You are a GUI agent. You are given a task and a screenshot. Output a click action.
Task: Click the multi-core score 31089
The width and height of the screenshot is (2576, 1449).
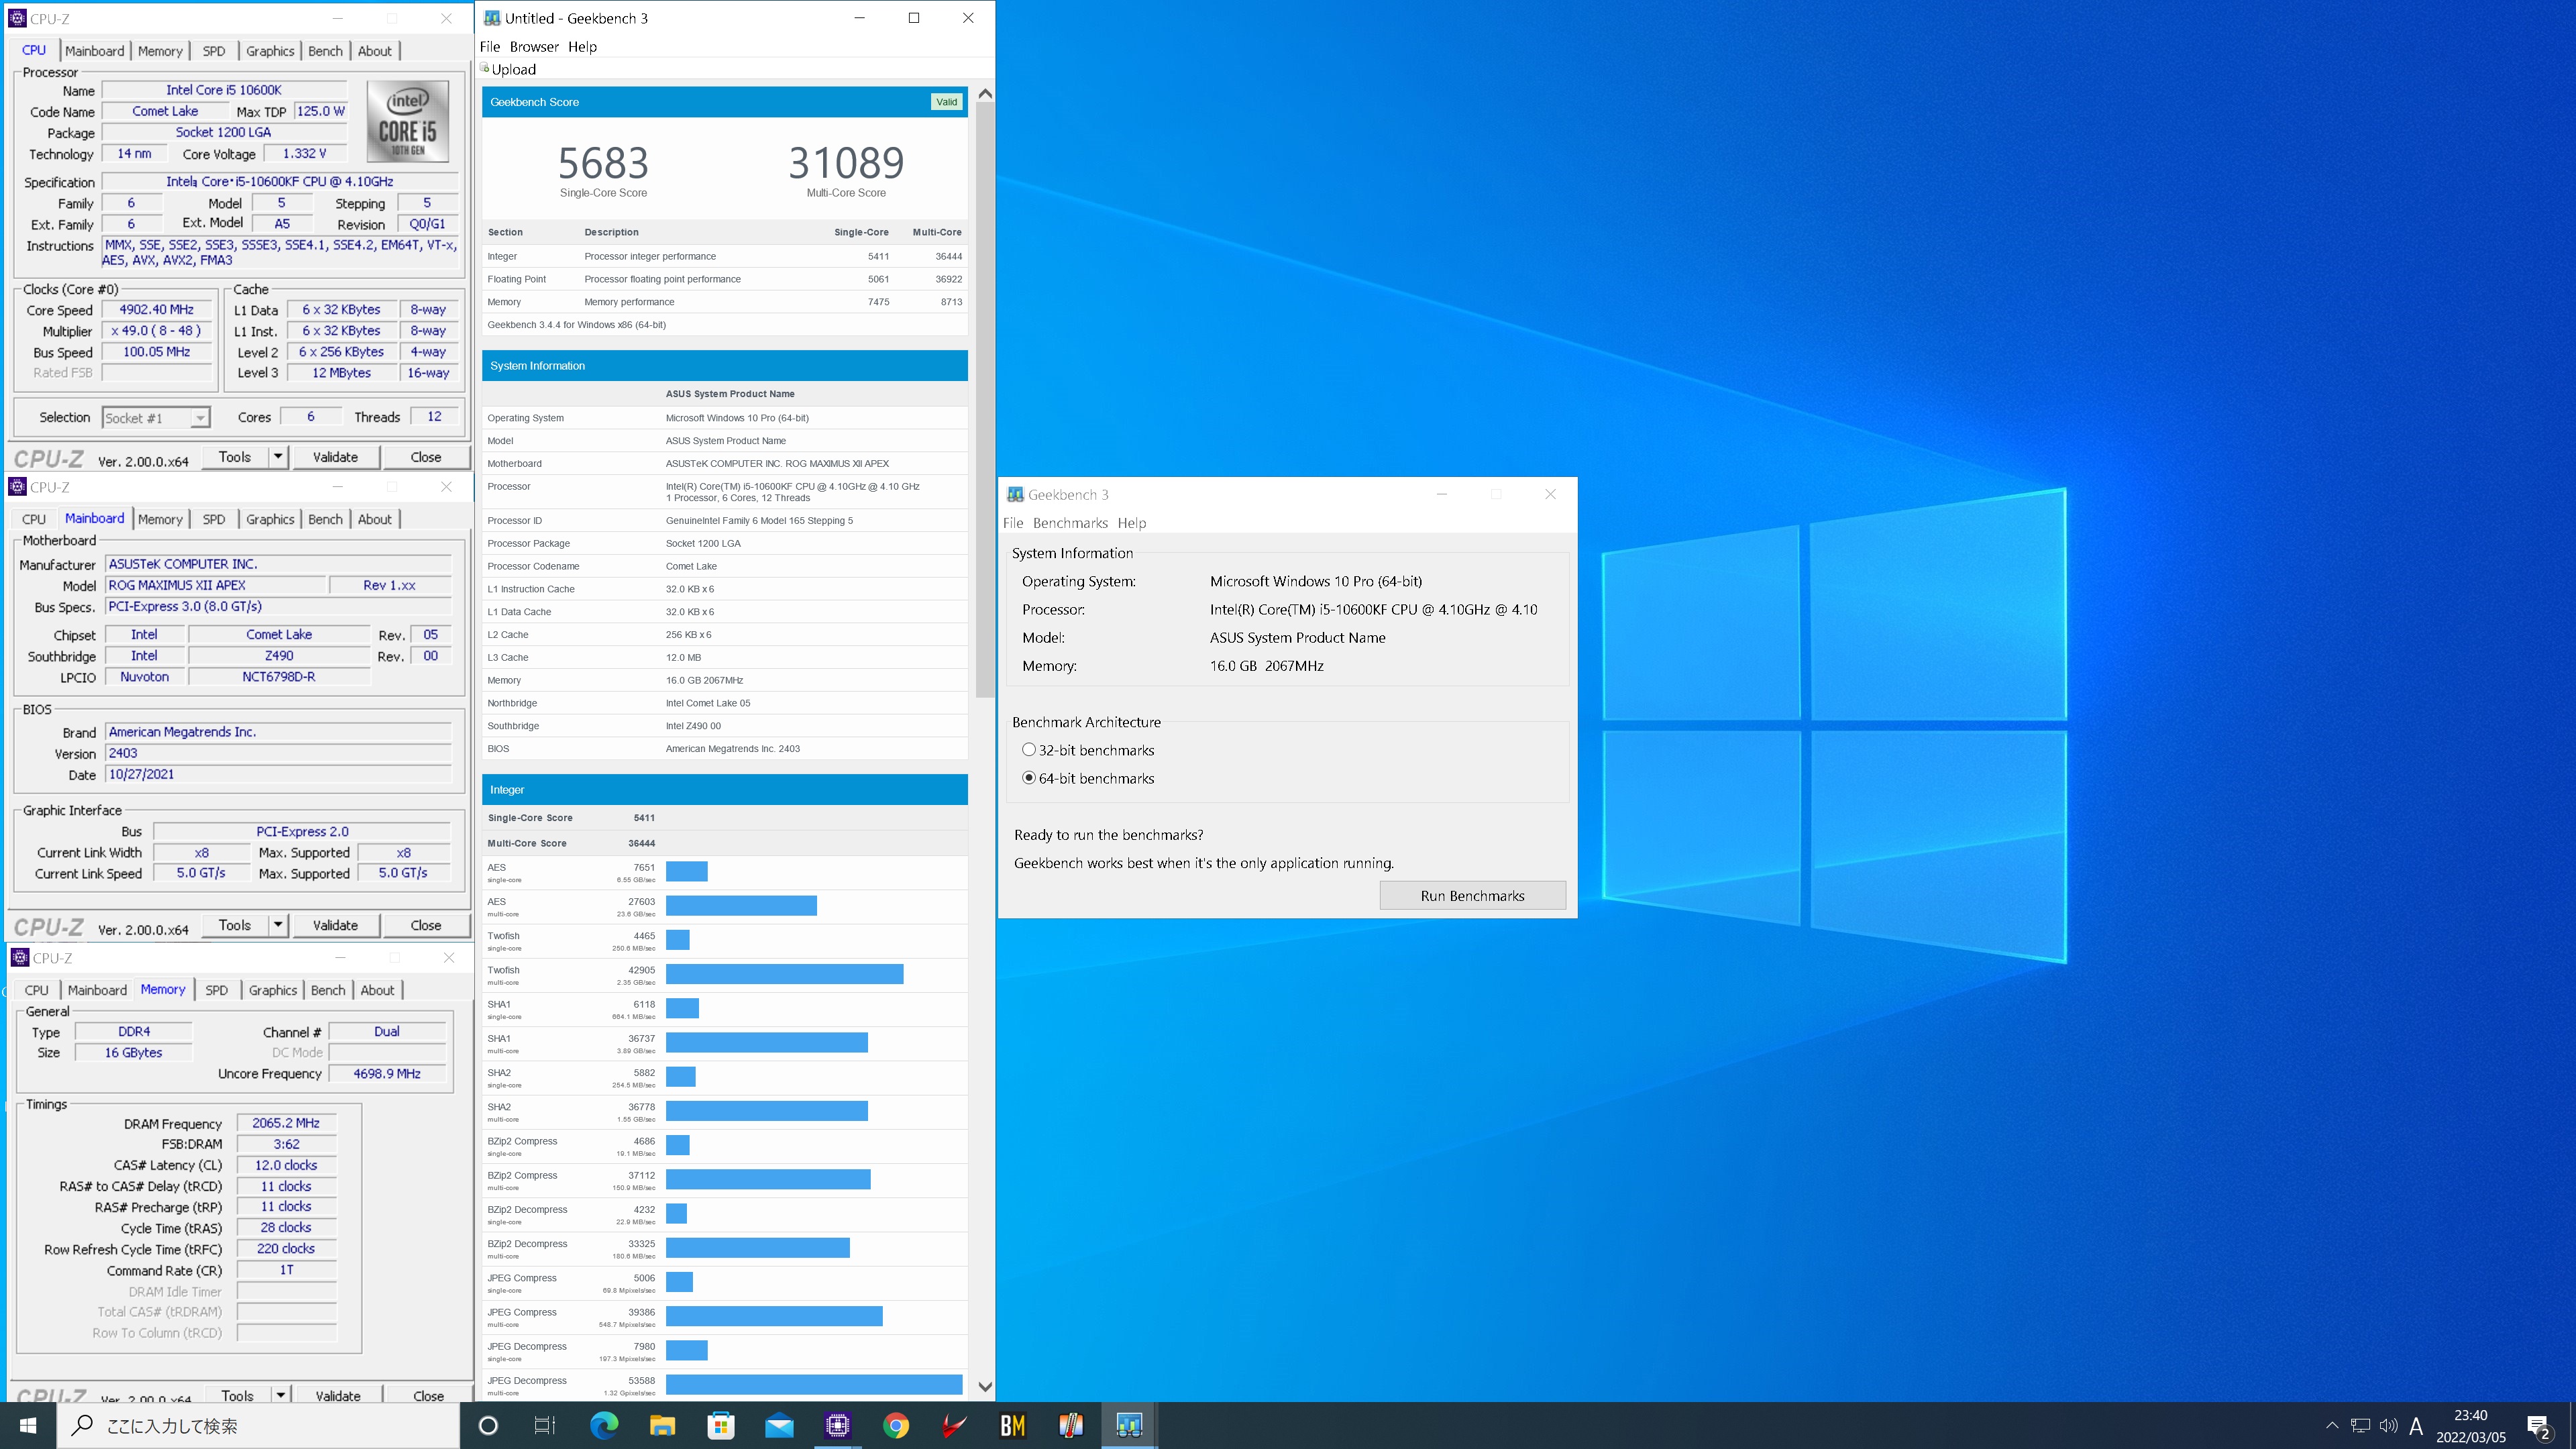click(x=846, y=163)
